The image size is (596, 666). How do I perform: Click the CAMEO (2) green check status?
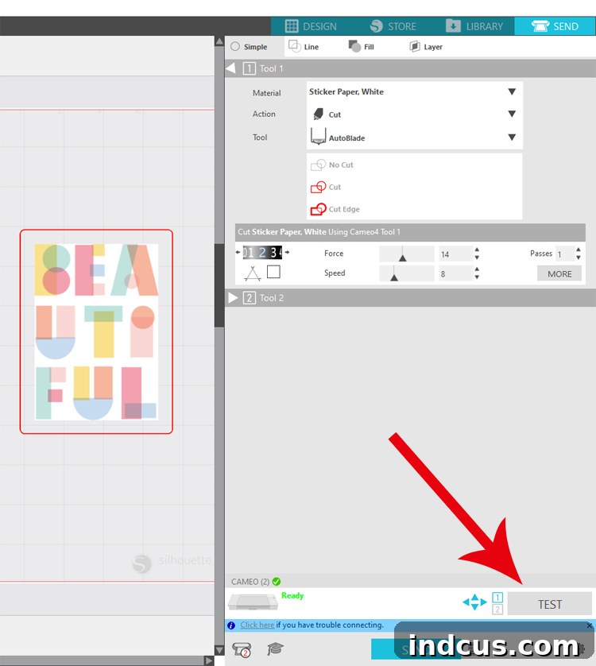coord(276,582)
